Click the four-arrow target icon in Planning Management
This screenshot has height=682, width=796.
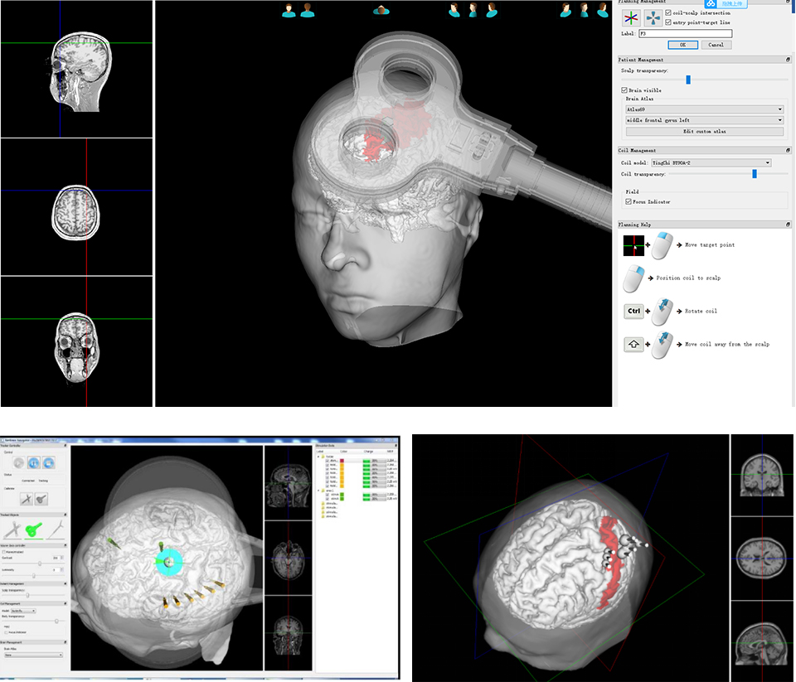pyautogui.click(x=653, y=17)
